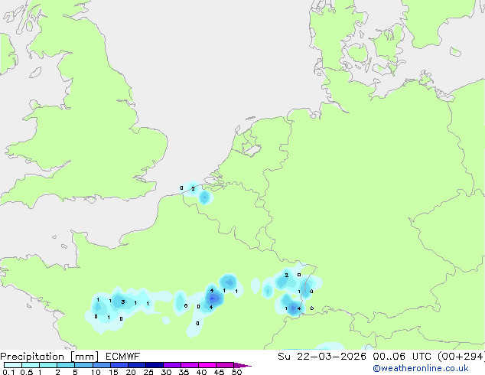Click the '50' legend scale label
485x375 pixels.
point(236,372)
